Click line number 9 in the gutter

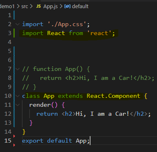[10, 87]
